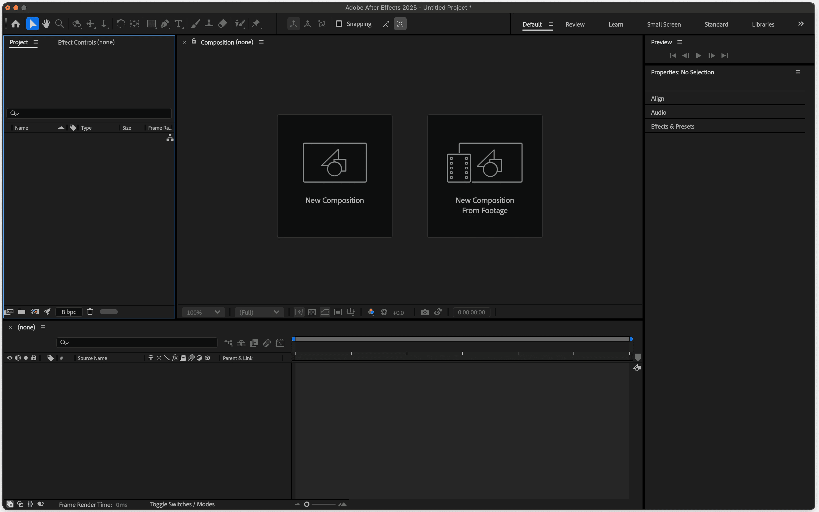Click New Composition From Footage

pos(484,176)
